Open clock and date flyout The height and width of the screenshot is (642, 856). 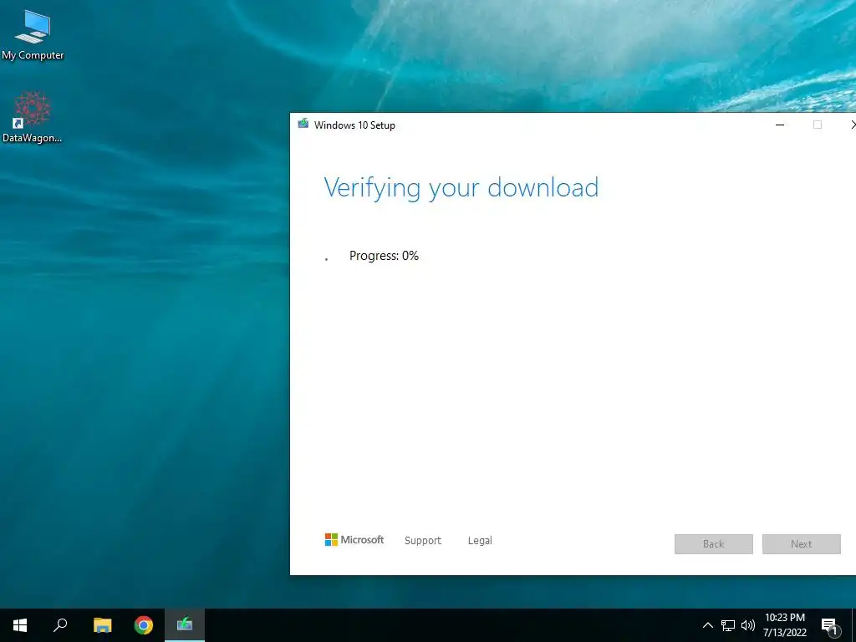tap(784, 625)
